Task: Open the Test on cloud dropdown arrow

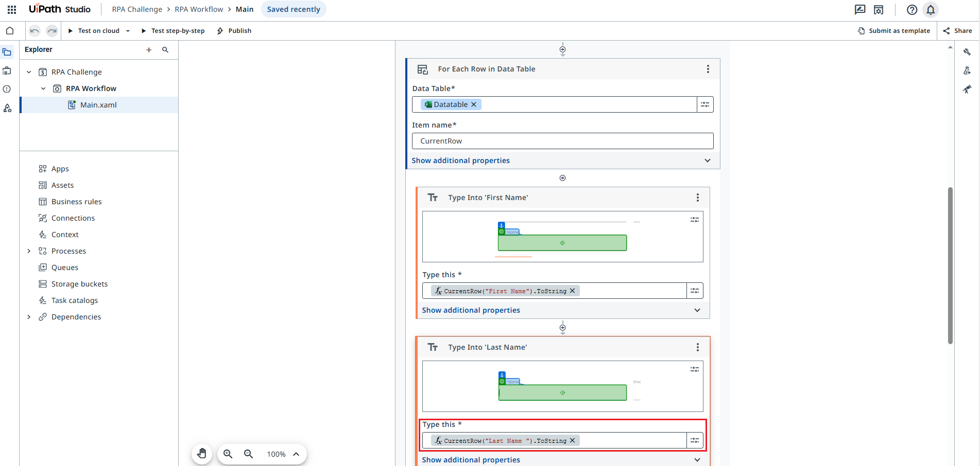Action: pyautogui.click(x=127, y=30)
